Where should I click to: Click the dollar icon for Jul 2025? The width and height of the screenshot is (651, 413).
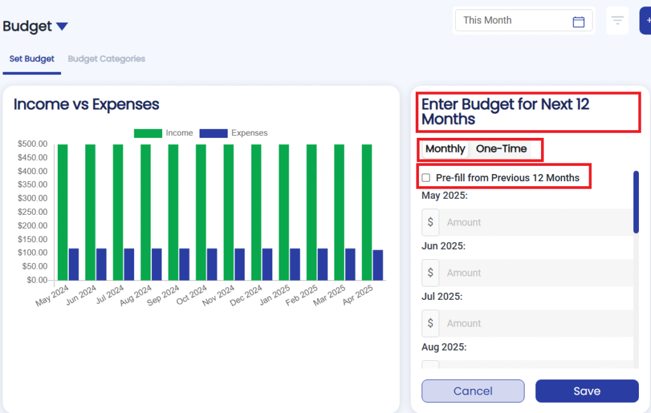pyautogui.click(x=430, y=323)
